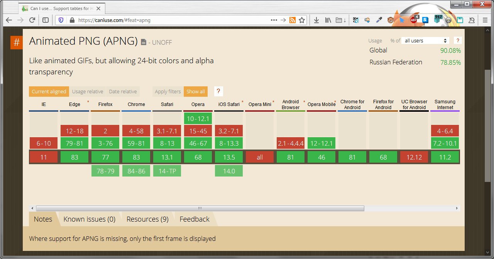Viewport: 494px width, 259px height.
Task: Click iOS Safari 14.0 cell
Action: point(229,171)
